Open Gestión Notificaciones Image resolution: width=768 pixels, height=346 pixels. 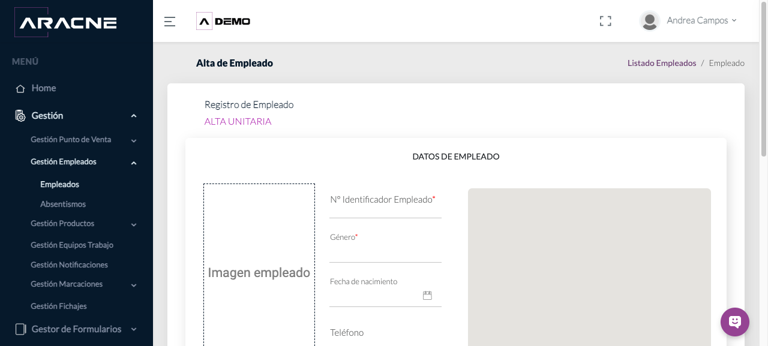(x=69, y=265)
